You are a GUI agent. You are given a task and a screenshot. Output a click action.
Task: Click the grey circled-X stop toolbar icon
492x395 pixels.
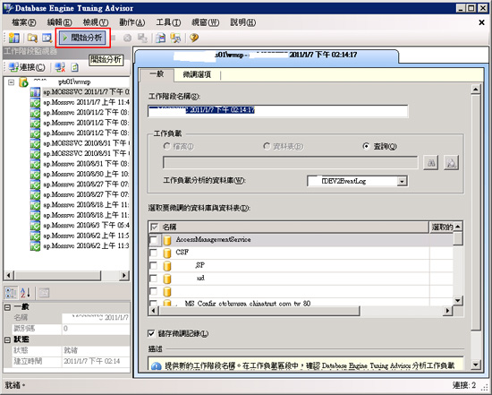pyautogui.click(x=127, y=38)
